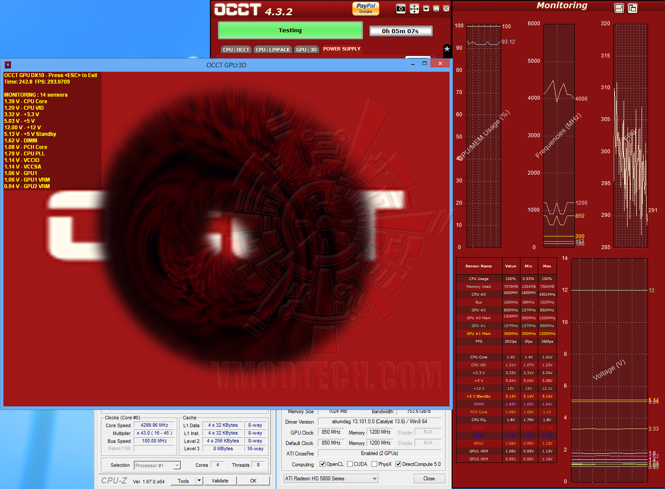
Task: Click the graph icon in Monitoring header
Action: point(619,8)
